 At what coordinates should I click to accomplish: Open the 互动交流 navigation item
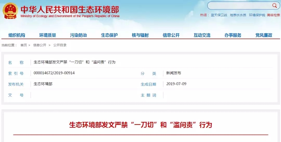point(202,35)
